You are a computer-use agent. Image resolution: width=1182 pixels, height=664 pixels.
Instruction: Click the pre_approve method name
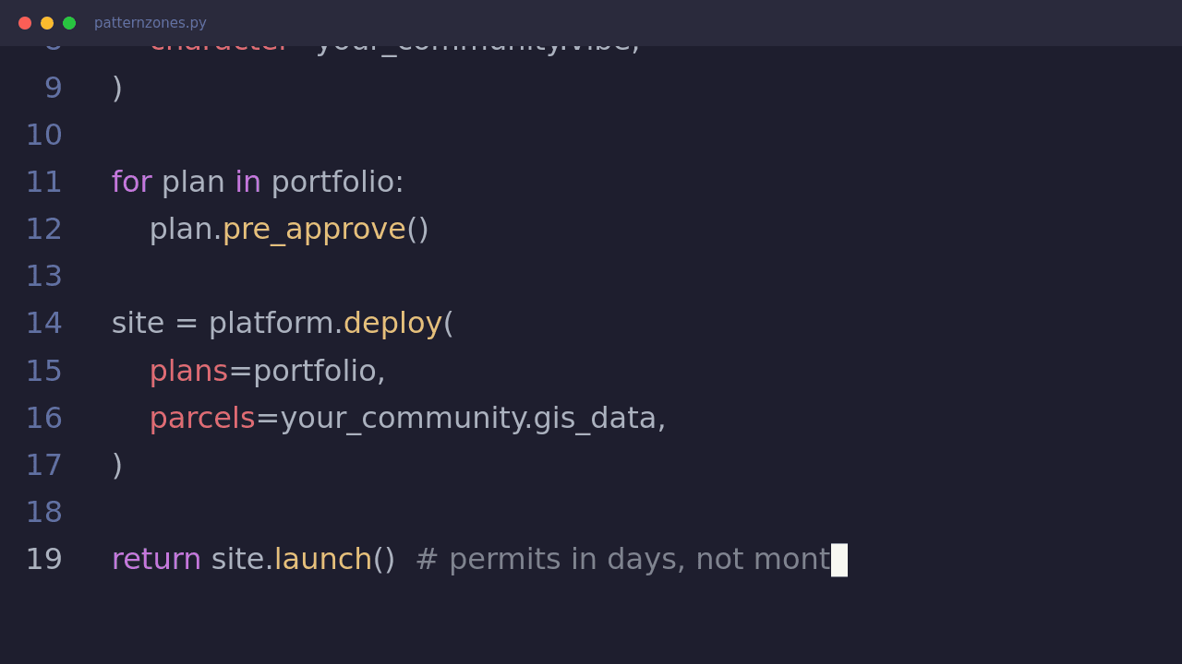click(x=314, y=230)
